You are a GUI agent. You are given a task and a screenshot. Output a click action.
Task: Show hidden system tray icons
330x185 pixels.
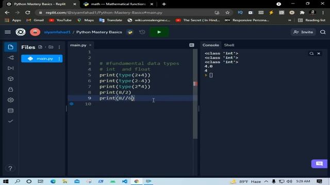click(266, 181)
